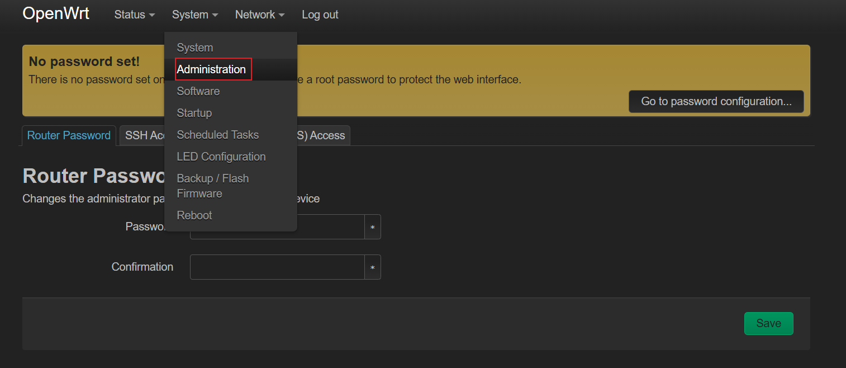Select System entry in the dropdown list
The height and width of the screenshot is (368, 846).
(x=194, y=48)
